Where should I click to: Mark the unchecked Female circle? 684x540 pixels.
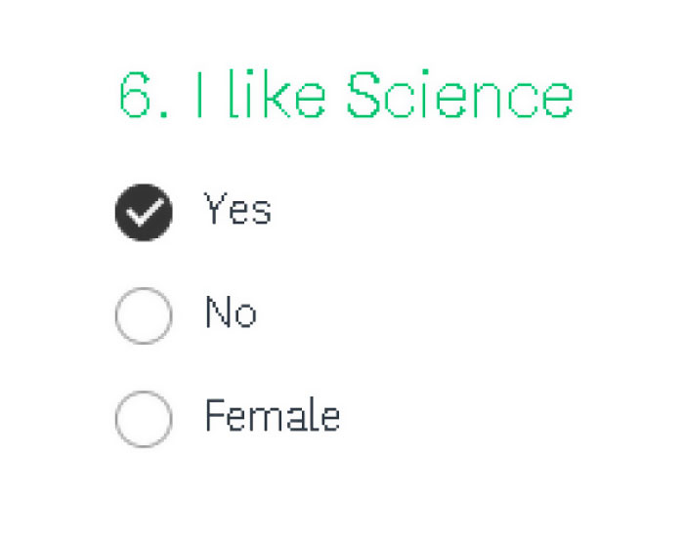point(144,418)
